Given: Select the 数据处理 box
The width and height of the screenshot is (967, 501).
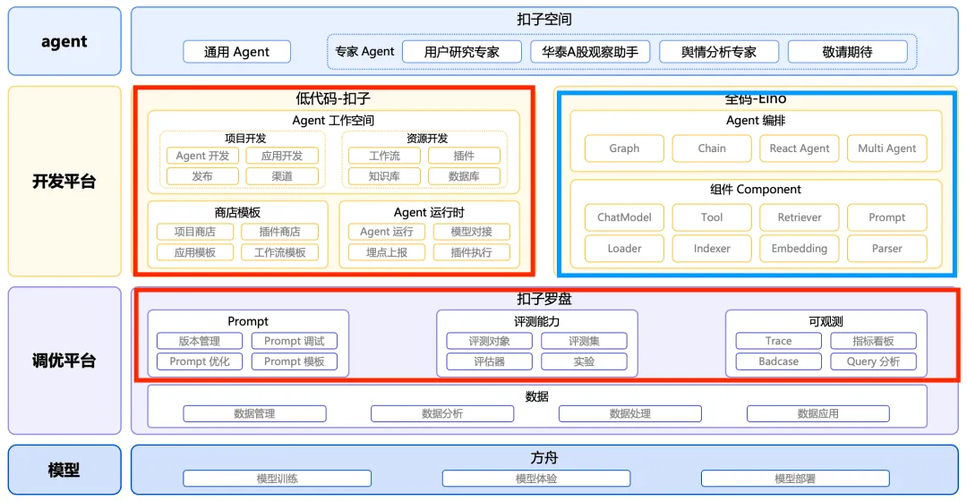Looking at the screenshot, I should 630,413.
